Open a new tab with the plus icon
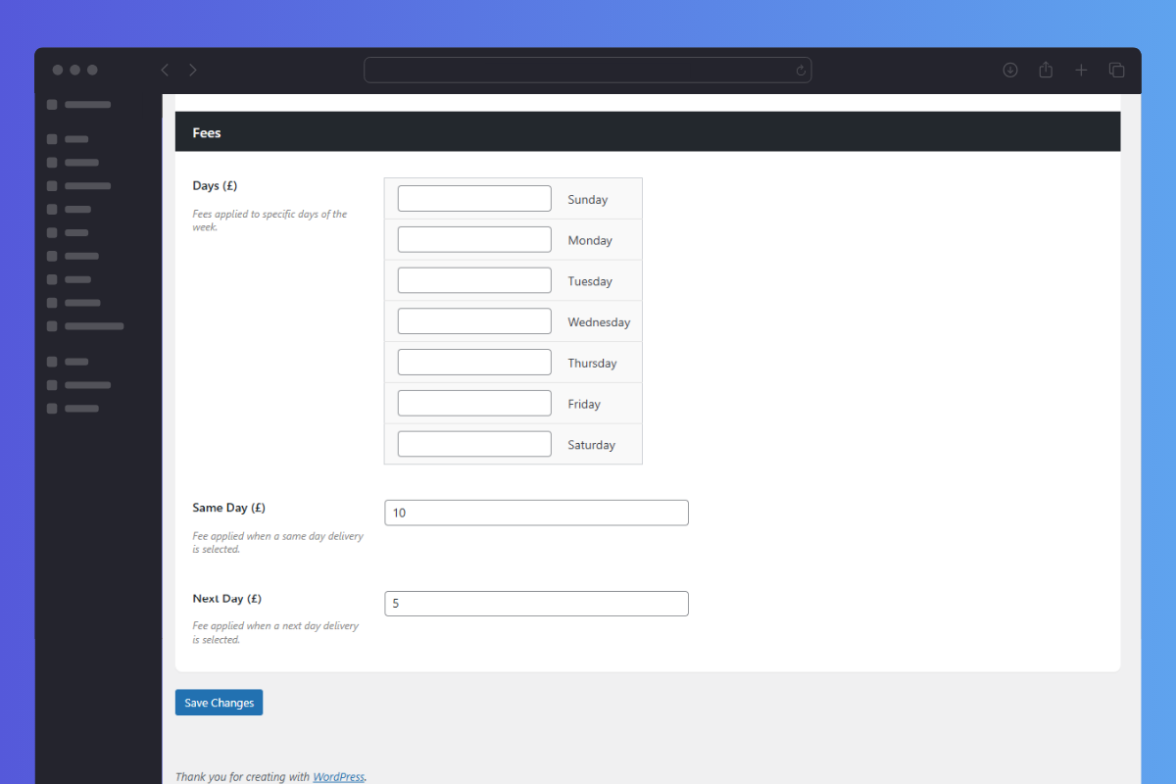This screenshot has height=784, width=1176. (x=1081, y=70)
